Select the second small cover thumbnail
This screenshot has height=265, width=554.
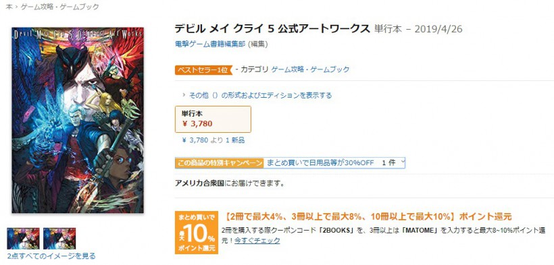[x=59, y=239]
